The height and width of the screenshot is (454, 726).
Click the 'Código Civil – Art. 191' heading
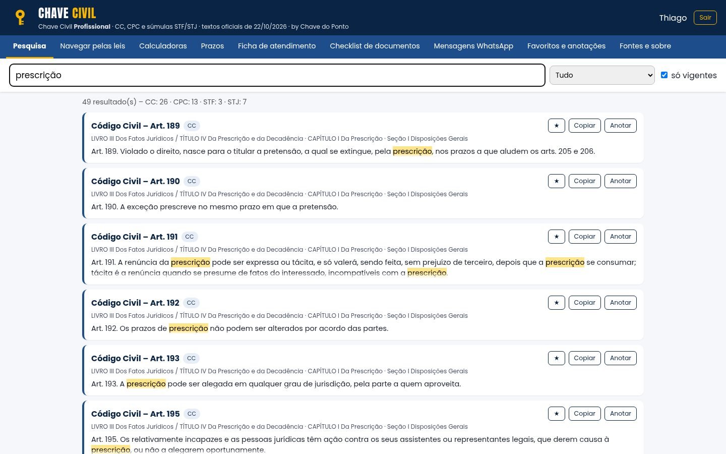135,237
